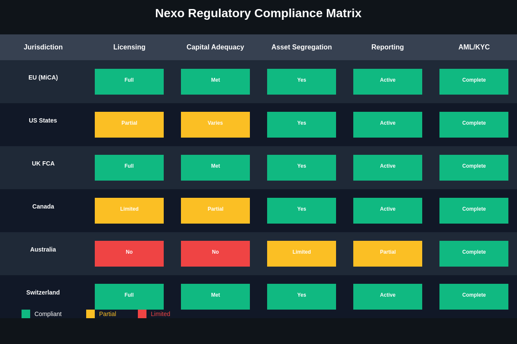Click EU (MiCA) Asset Segregation Yes cell
Screen dimensions: 517x344
pos(302,82)
